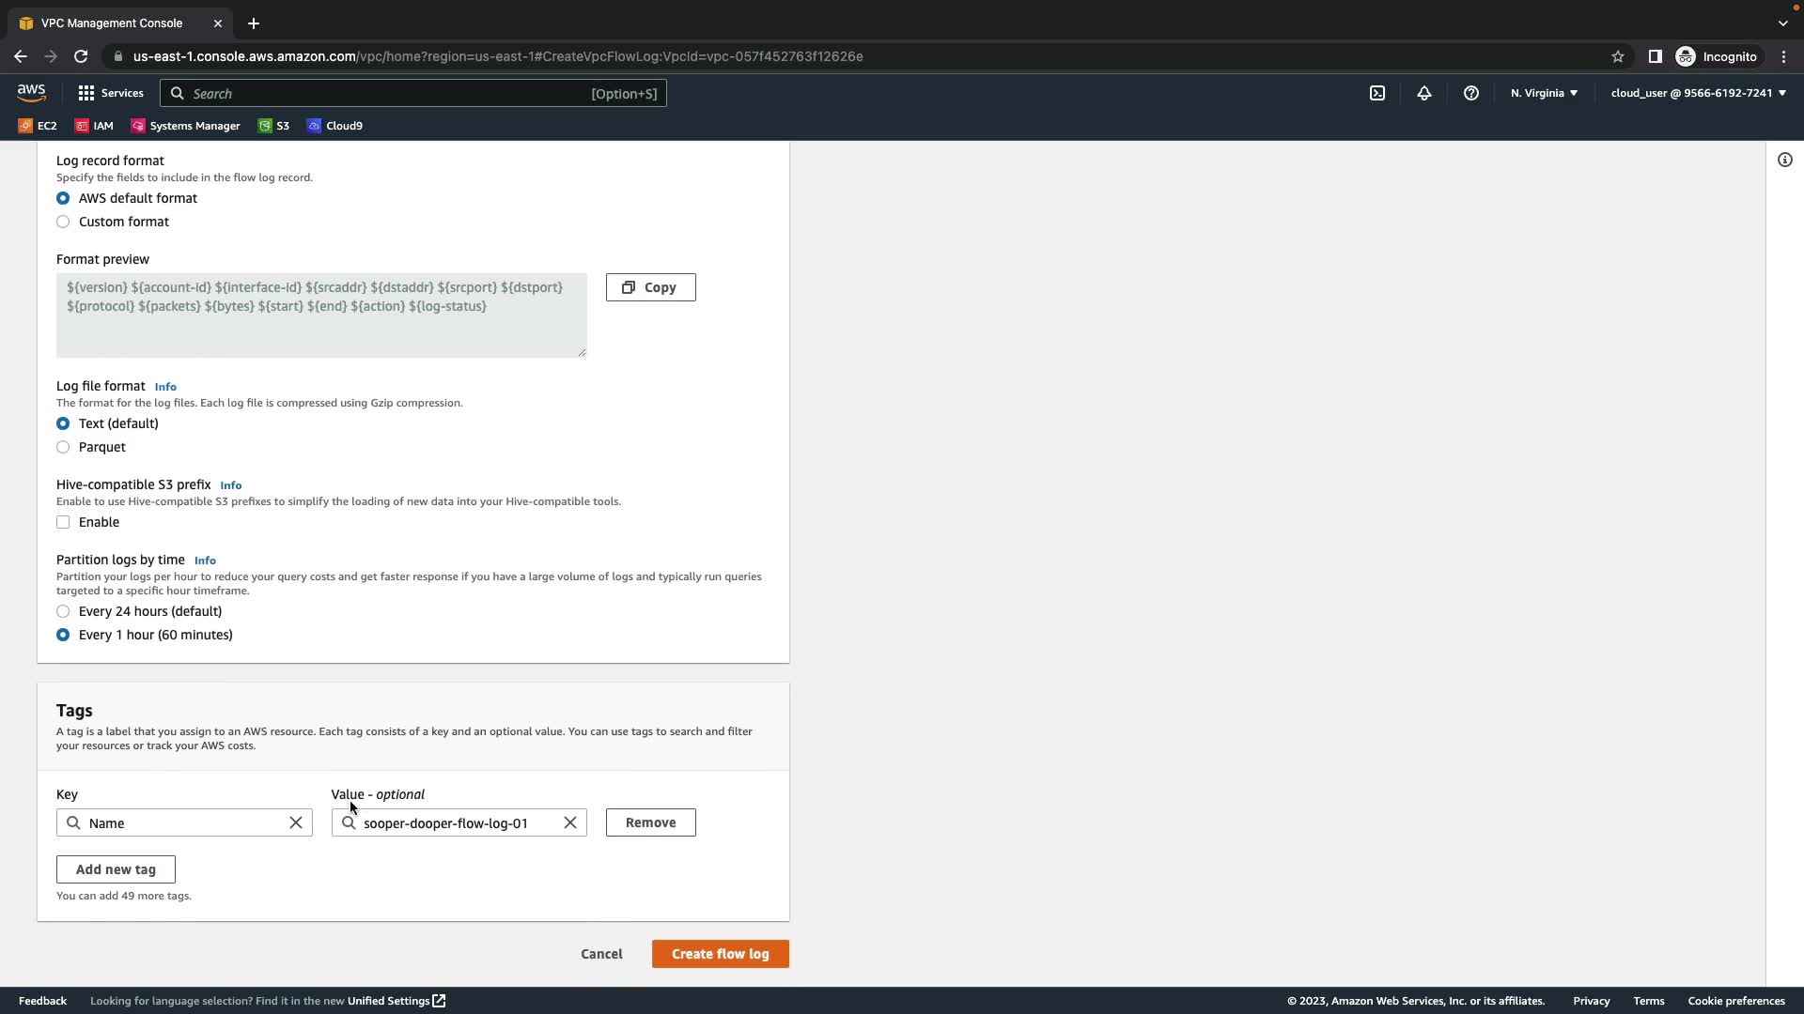Open AWS CloudShell icon
Image resolution: width=1804 pixels, height=1014 pixels.
pos(1377,93)
